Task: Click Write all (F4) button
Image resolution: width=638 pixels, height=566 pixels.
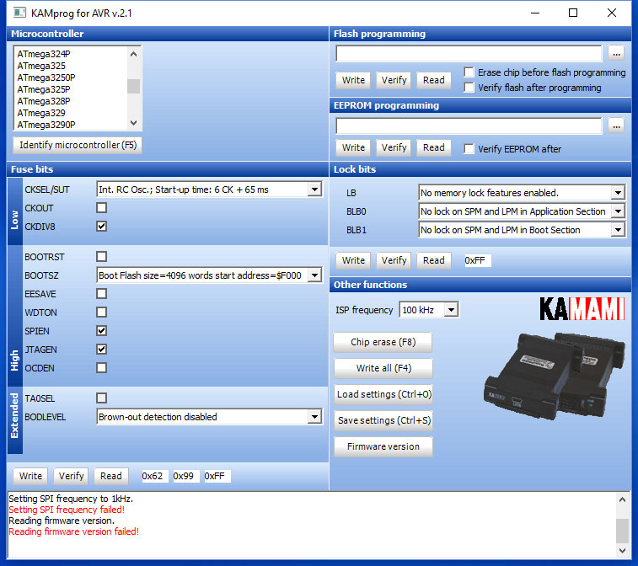Action: point(383,368)
